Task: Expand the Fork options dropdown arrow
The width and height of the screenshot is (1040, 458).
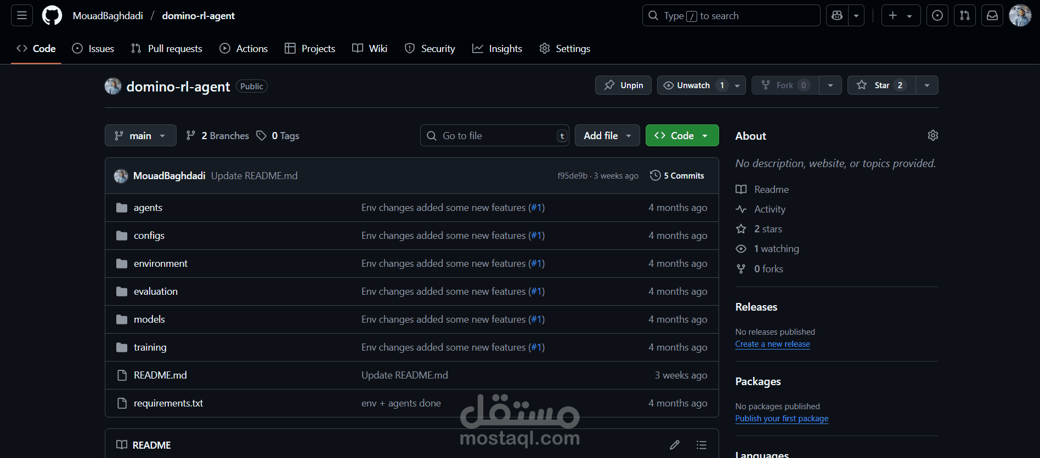Action: point(830,85)
